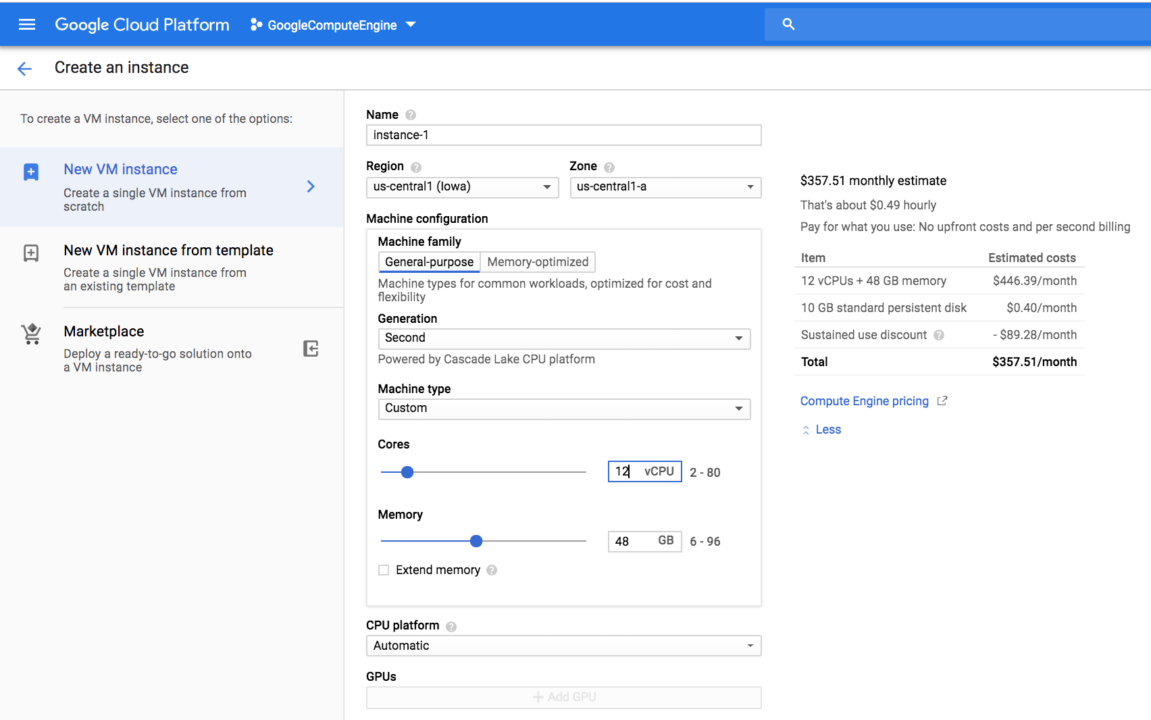
Task: Click the top search bar
Action: pos(958,24)
